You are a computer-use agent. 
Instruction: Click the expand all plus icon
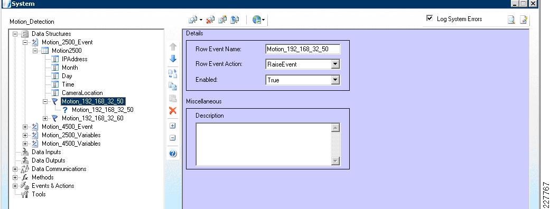(173, 126)
